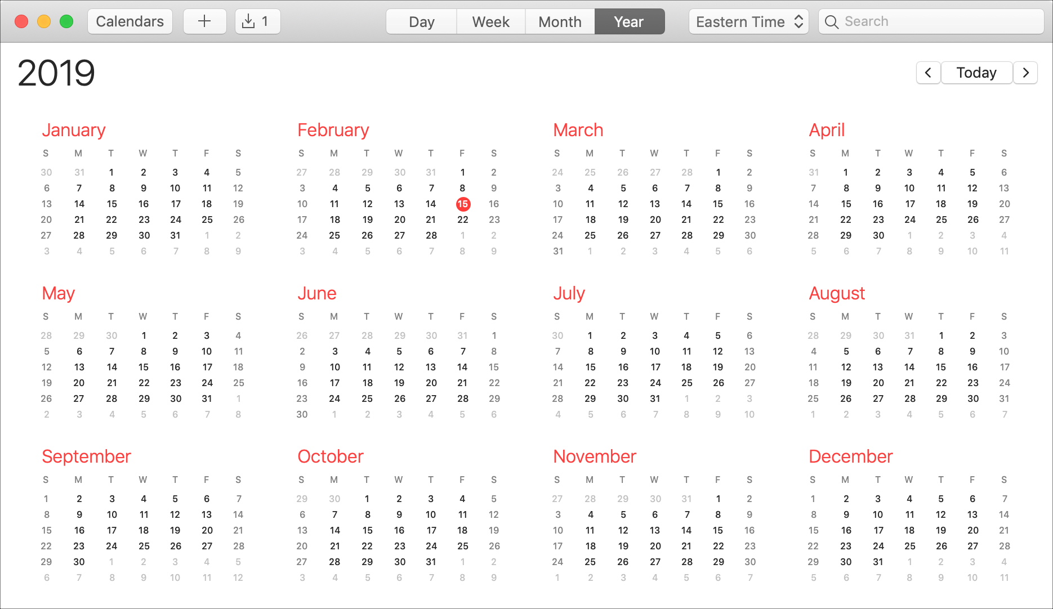1053x609 pixels.
Task: Select December 25 in the December grid
Action: tap(910, 546)
